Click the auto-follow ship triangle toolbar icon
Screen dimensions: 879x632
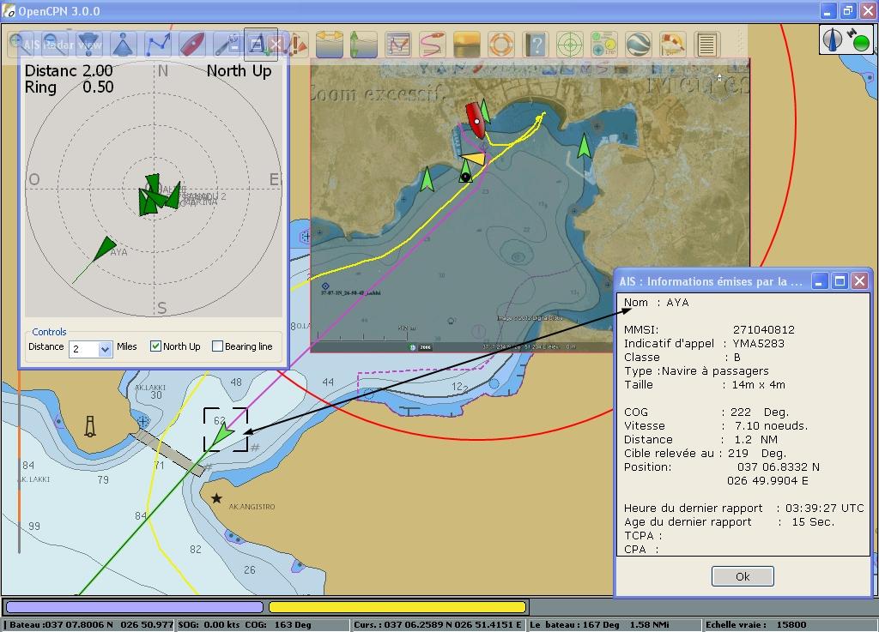(x=123, y=44)
